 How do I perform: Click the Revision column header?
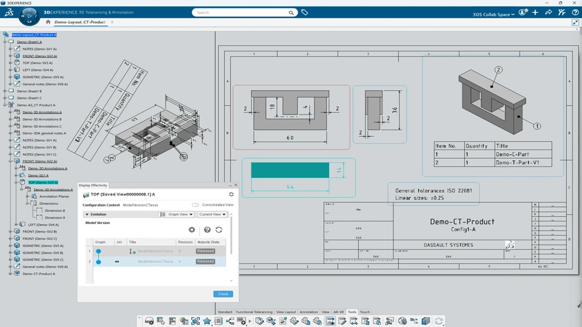pos(186,242)
